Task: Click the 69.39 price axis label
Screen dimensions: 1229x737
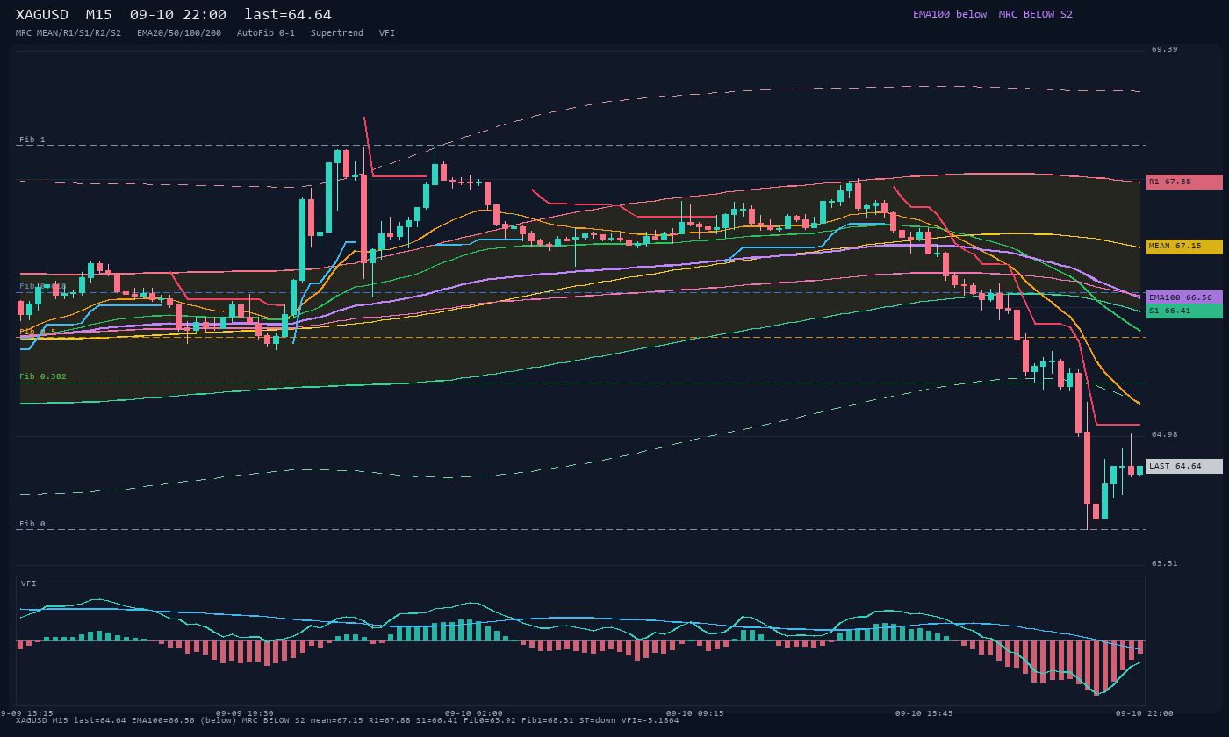Action: click(x=1165, y=49)
